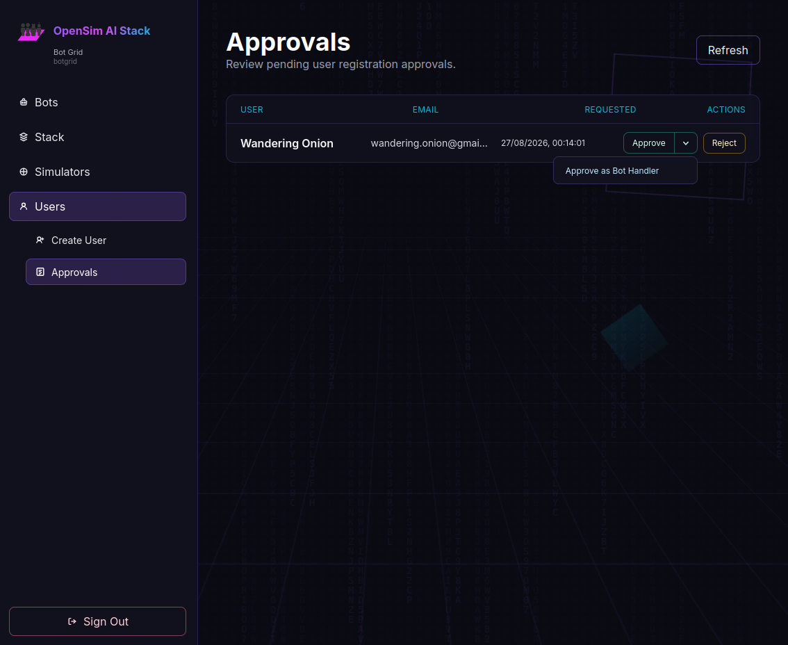788x645 pixels.
Task: Click the Bots robot icon
Action: pos(24,102)
